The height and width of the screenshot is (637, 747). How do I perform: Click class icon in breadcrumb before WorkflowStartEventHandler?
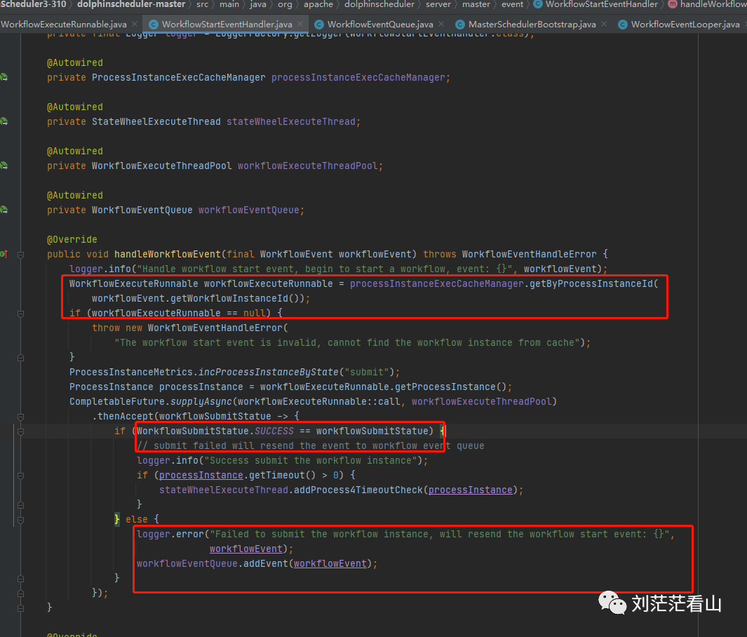(538, 4)
